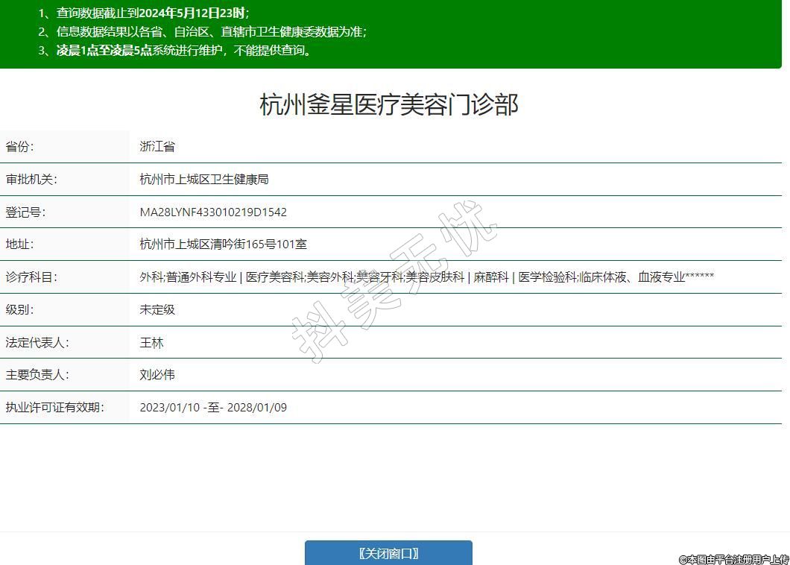This screenshot has height=565, width=790.
Task: Click the 诊疗科目 row label
Action: 31,277
